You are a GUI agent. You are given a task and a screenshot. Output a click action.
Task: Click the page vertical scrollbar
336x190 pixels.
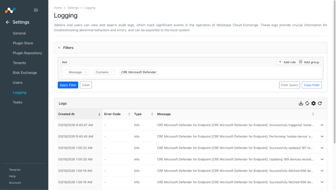334,73
